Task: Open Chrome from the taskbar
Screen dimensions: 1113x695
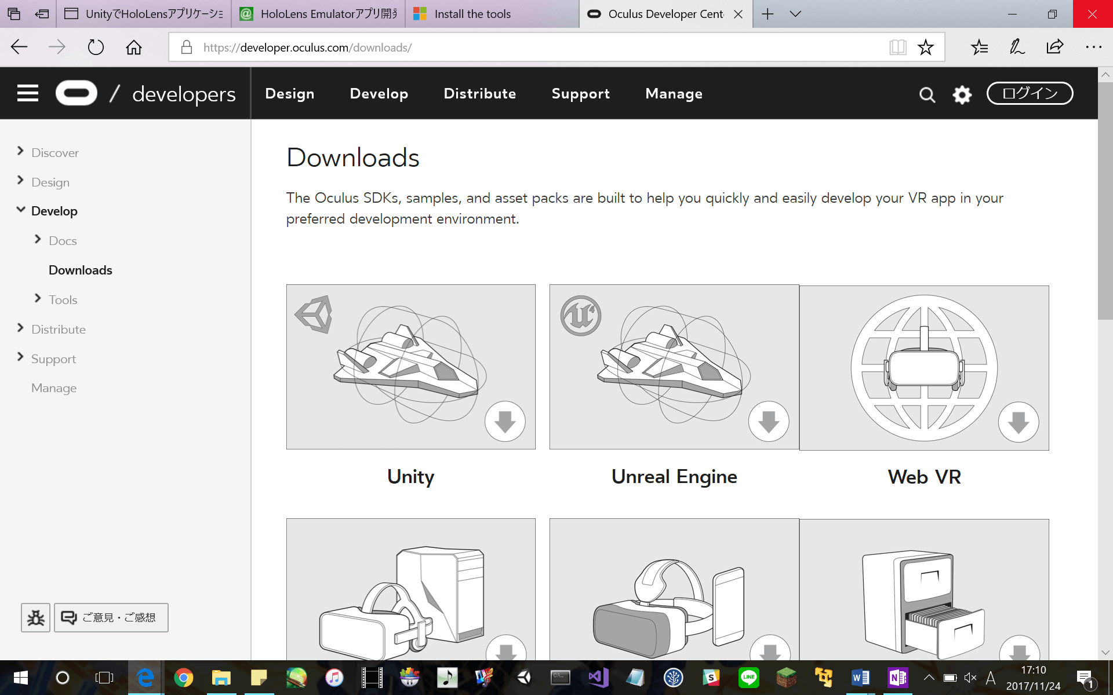Action: point(183,677)
